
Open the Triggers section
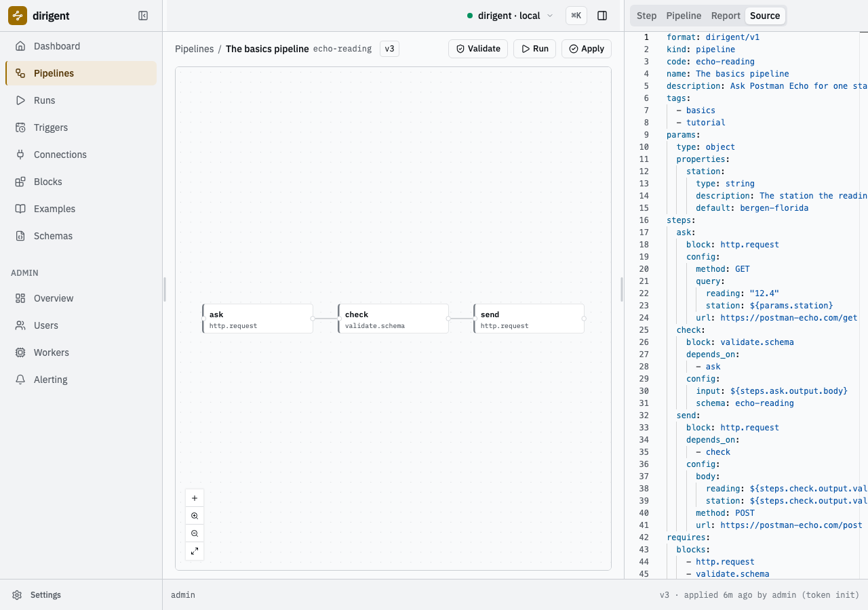coord(81,127)
